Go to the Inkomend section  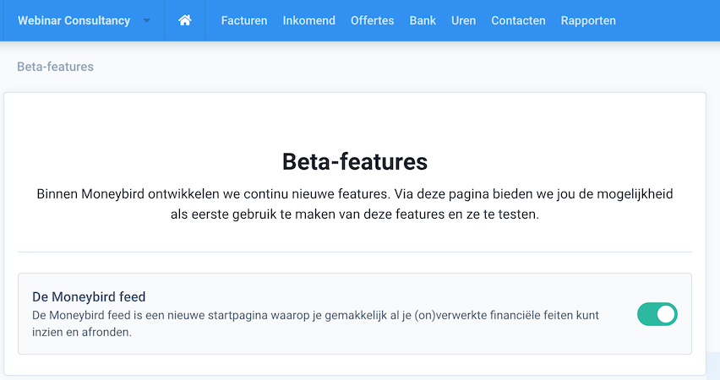[308, 20]
